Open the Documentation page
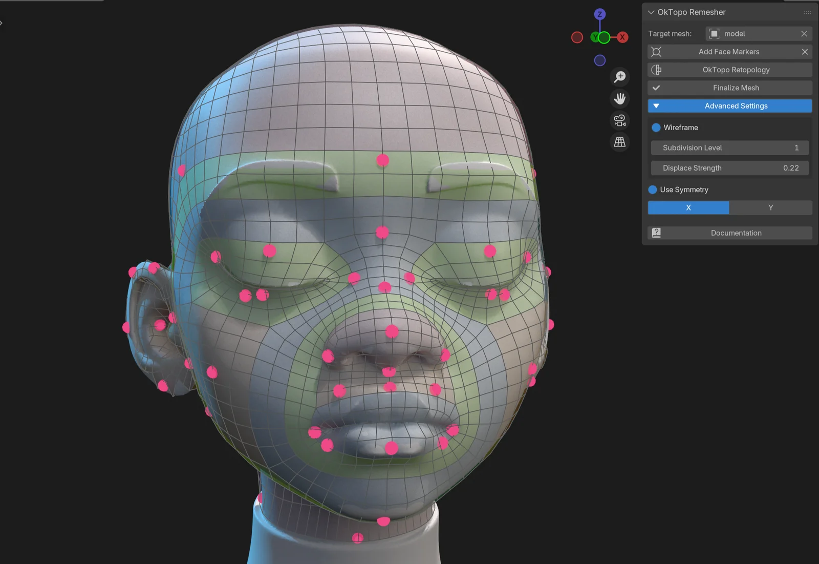 pos(736,233)
